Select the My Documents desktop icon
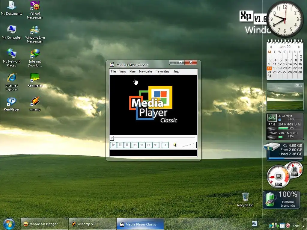Viewport: 307px width, 230px height. click(11, 8)
